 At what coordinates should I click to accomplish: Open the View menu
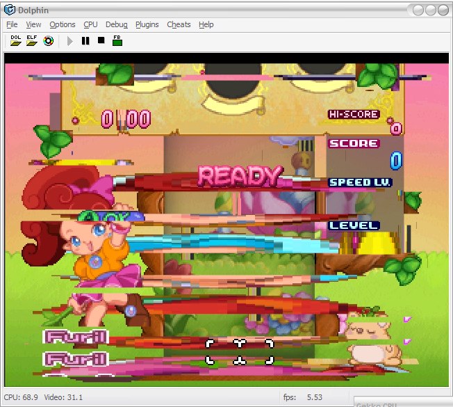(33, 24)
